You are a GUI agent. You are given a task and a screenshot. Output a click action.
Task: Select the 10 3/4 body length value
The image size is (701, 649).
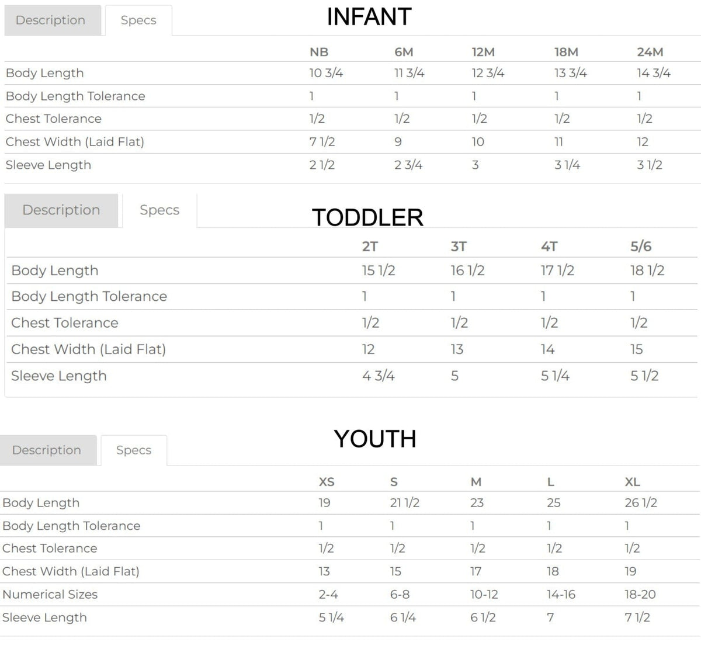click(x=326, y=73)
